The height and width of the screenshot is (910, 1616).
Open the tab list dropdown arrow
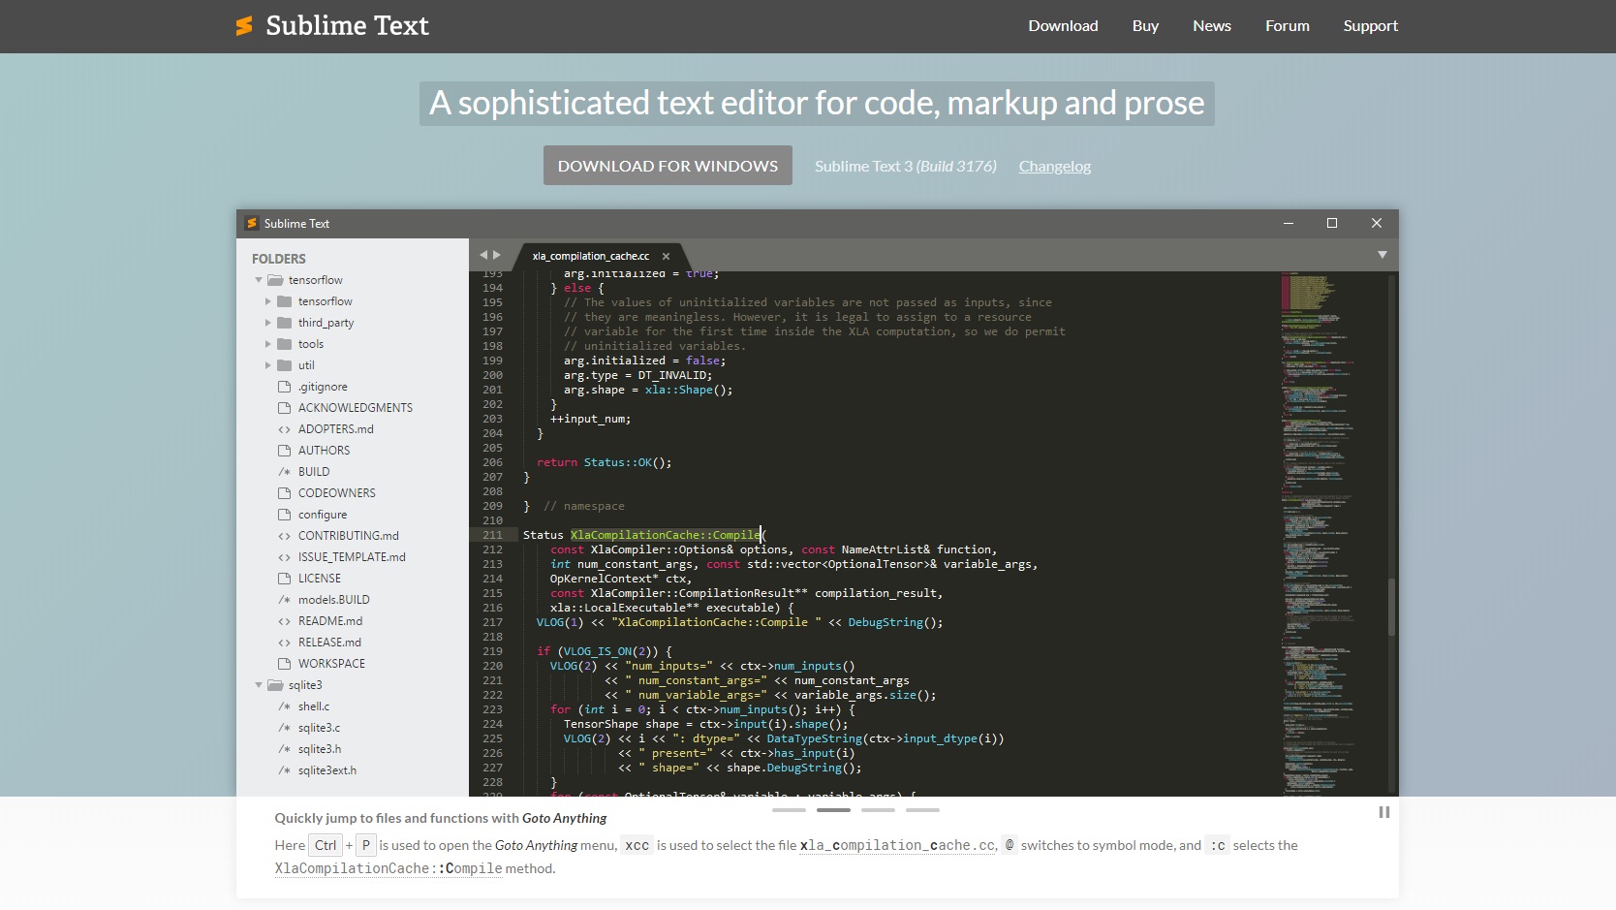tap(1383, 255)
